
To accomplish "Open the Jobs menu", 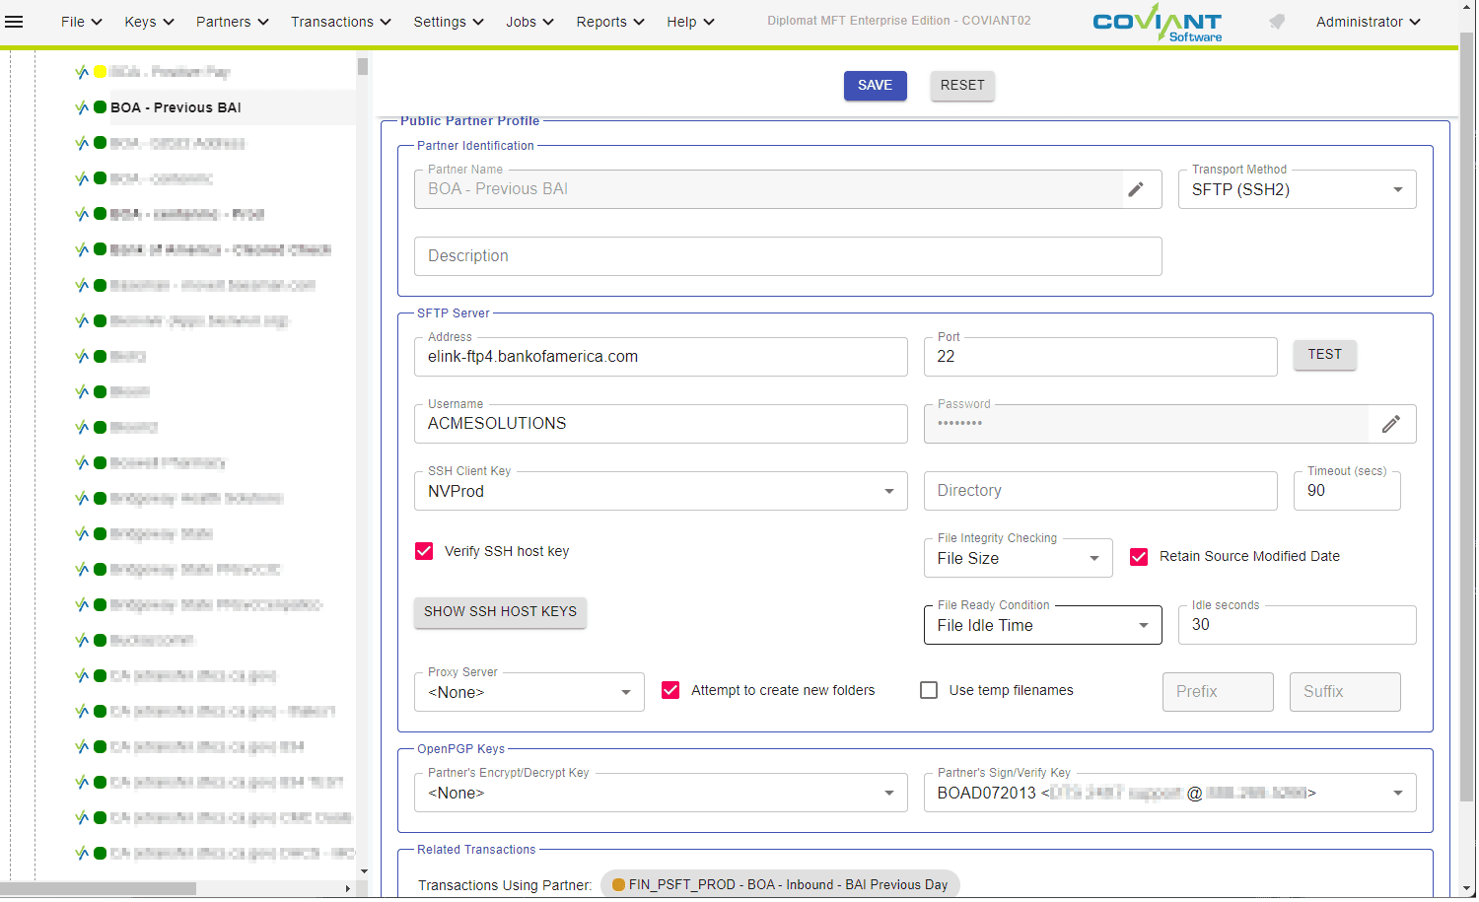I will click(x=529, y=22).
